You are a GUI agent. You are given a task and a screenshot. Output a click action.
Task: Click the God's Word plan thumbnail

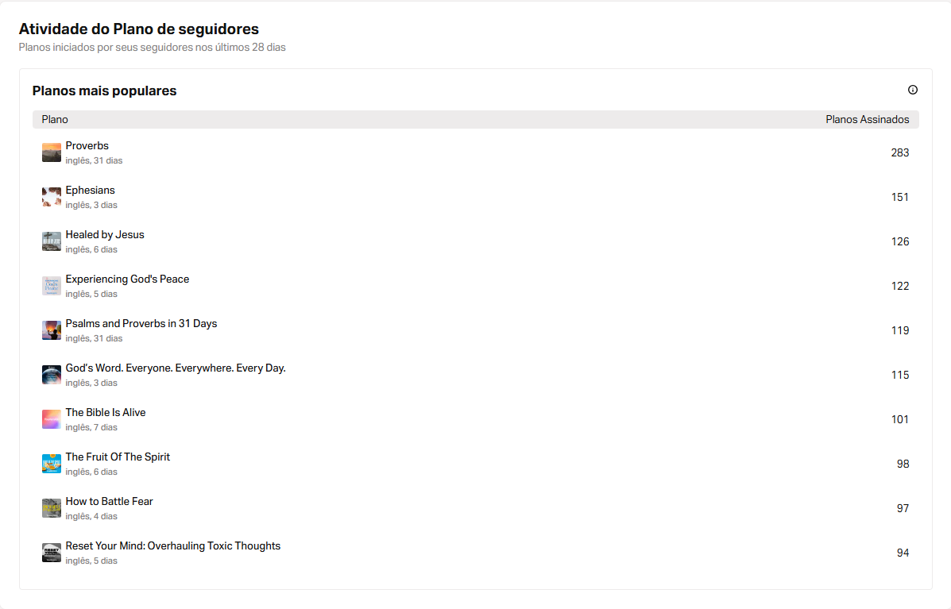[x=52, y=375]
